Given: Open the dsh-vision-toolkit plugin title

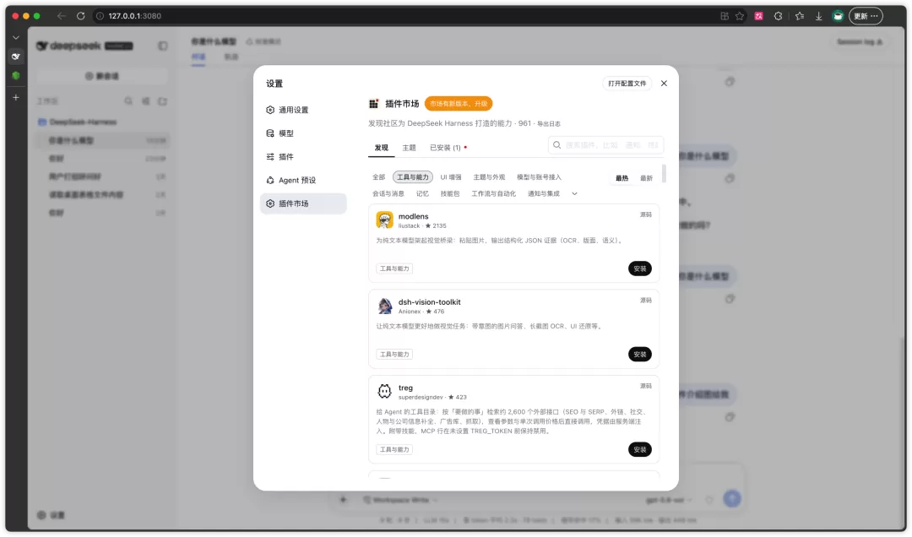Looking at the screenshot, I should pos(429,302).
